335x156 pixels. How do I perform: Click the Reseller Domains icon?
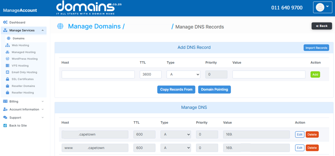8,86
